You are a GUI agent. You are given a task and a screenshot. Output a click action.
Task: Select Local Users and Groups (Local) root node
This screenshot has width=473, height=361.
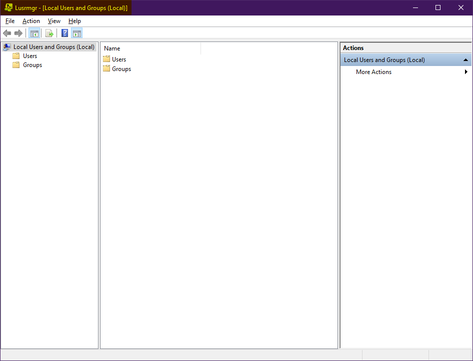coord(53,47)
